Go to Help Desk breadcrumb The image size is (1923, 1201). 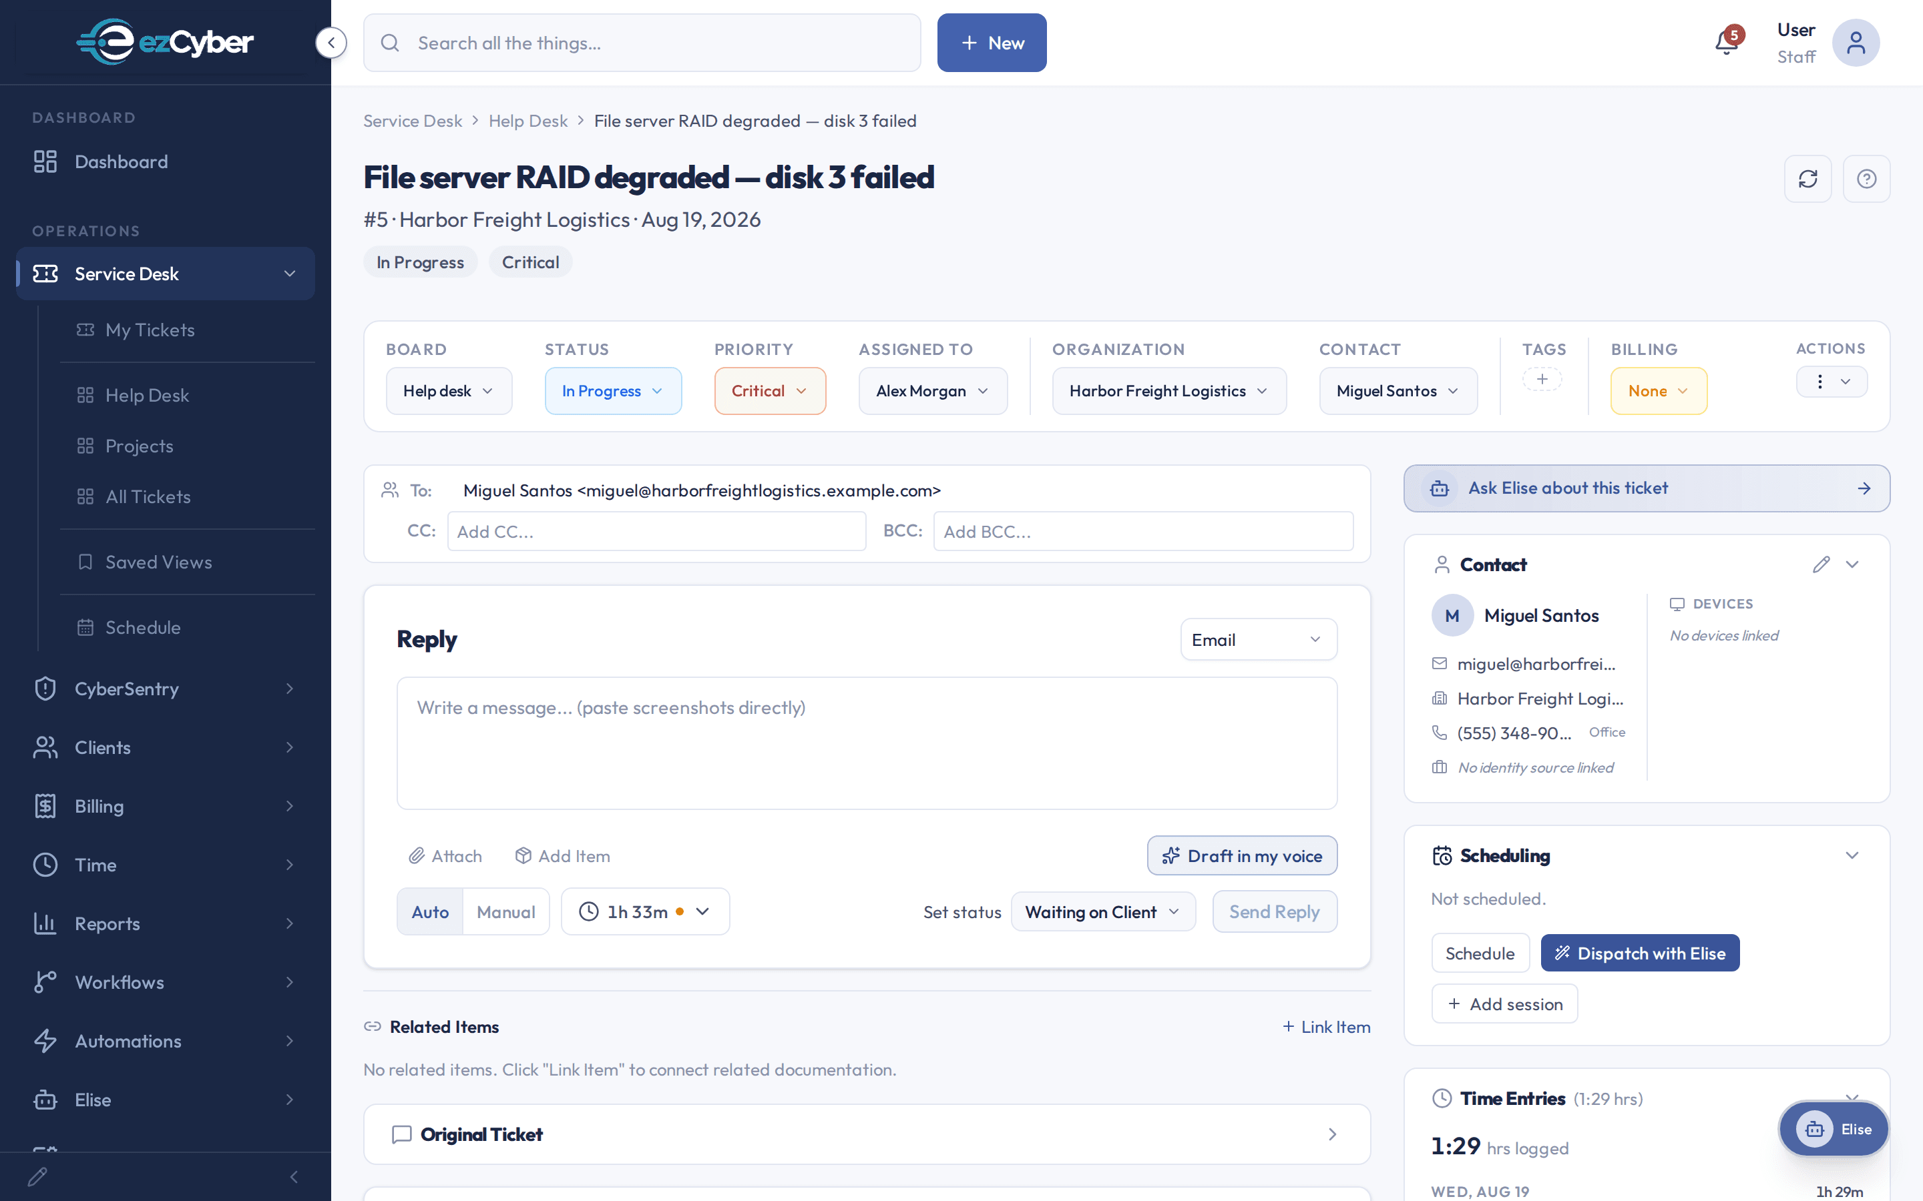click(527, 121)
